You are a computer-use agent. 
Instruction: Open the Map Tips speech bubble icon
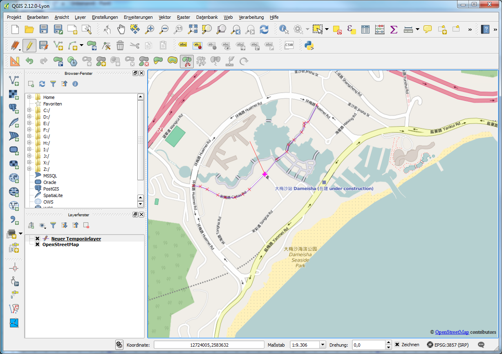click(428, 29)
